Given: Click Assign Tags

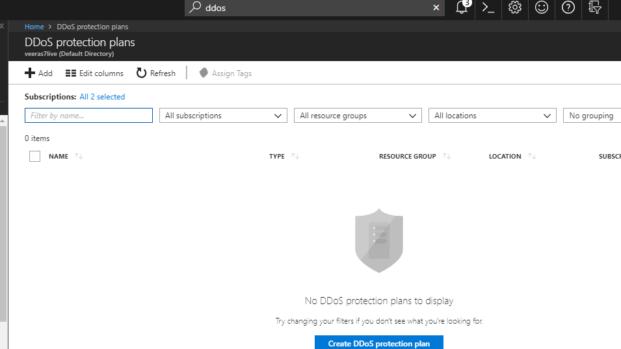Looking at the screenshot, I should pyautogui.click(x=226, y=73).
